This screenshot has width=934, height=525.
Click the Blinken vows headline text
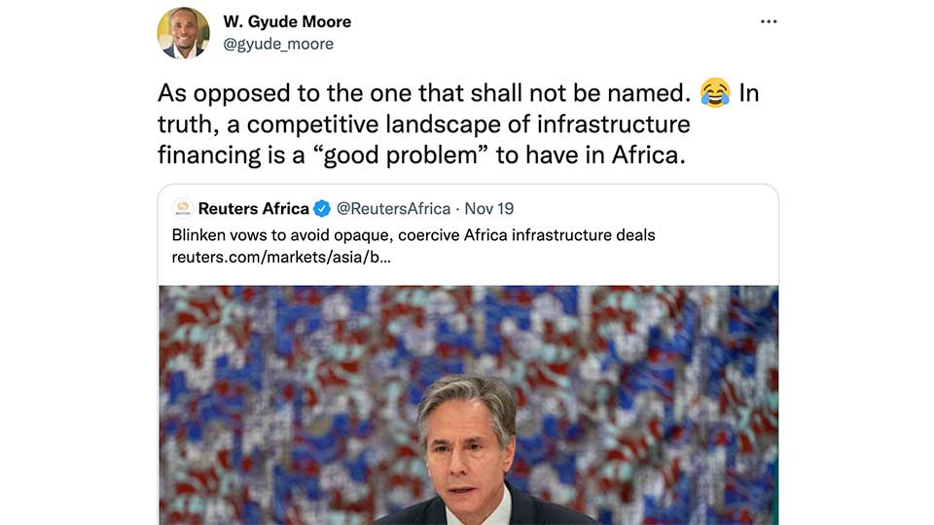tap(413, 235)
